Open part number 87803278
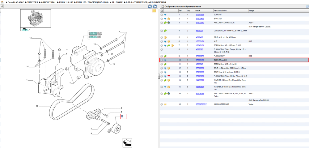The height and width of the screenshot is (148, 309). (x=200, y=56)
